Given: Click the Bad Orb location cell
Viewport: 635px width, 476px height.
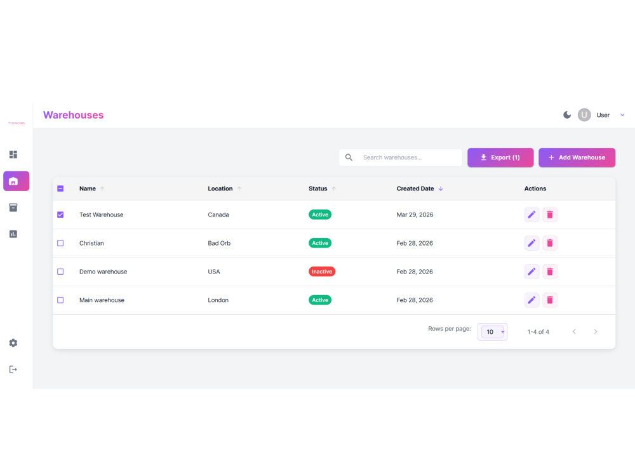Looking at the screenshot, I should [x=219, y=243].
